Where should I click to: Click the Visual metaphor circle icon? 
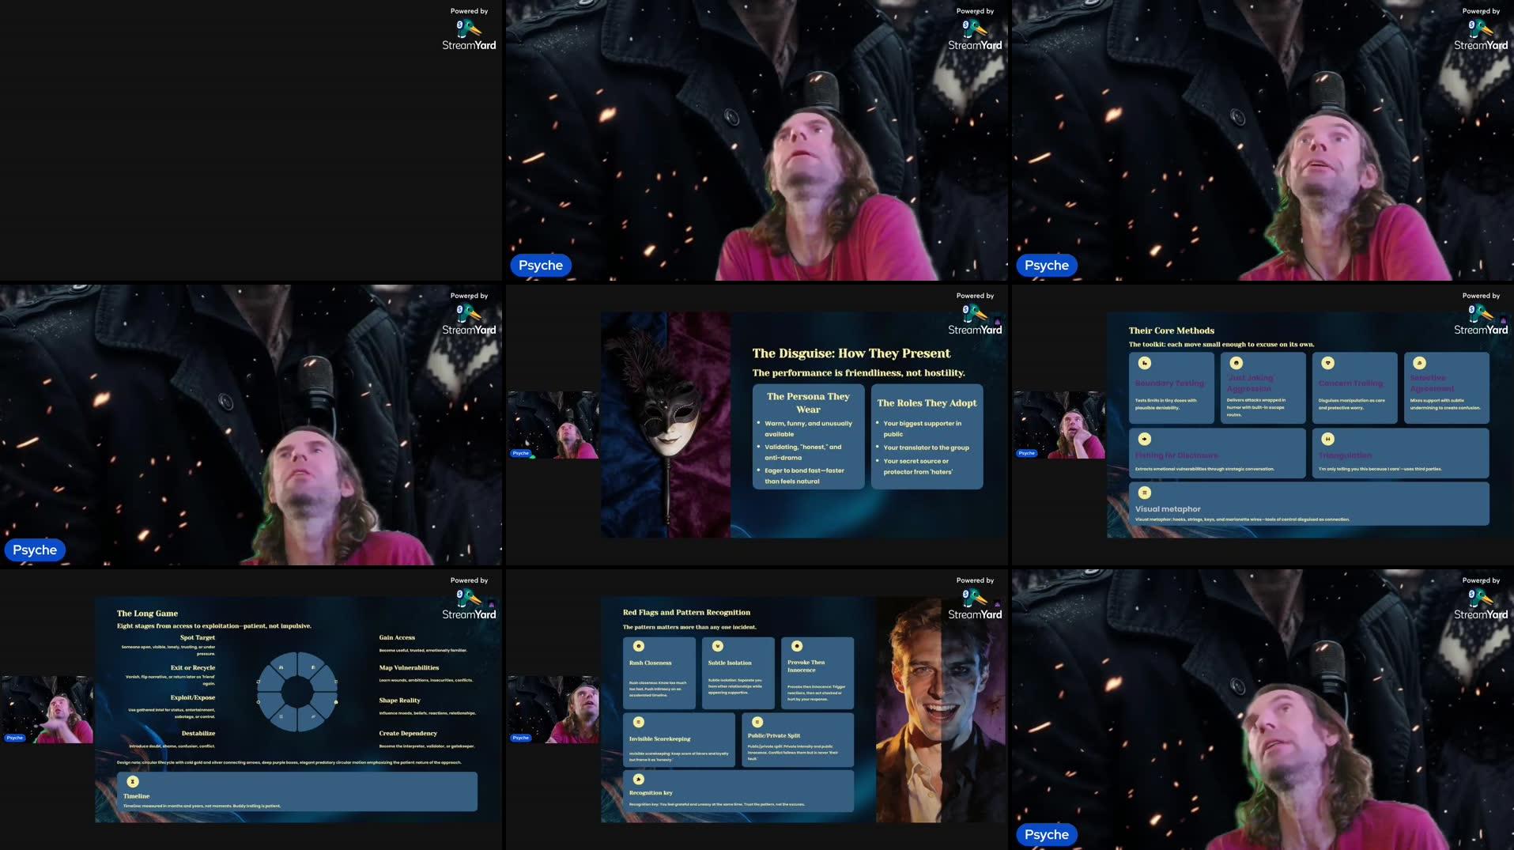[x=1144, y=492]
